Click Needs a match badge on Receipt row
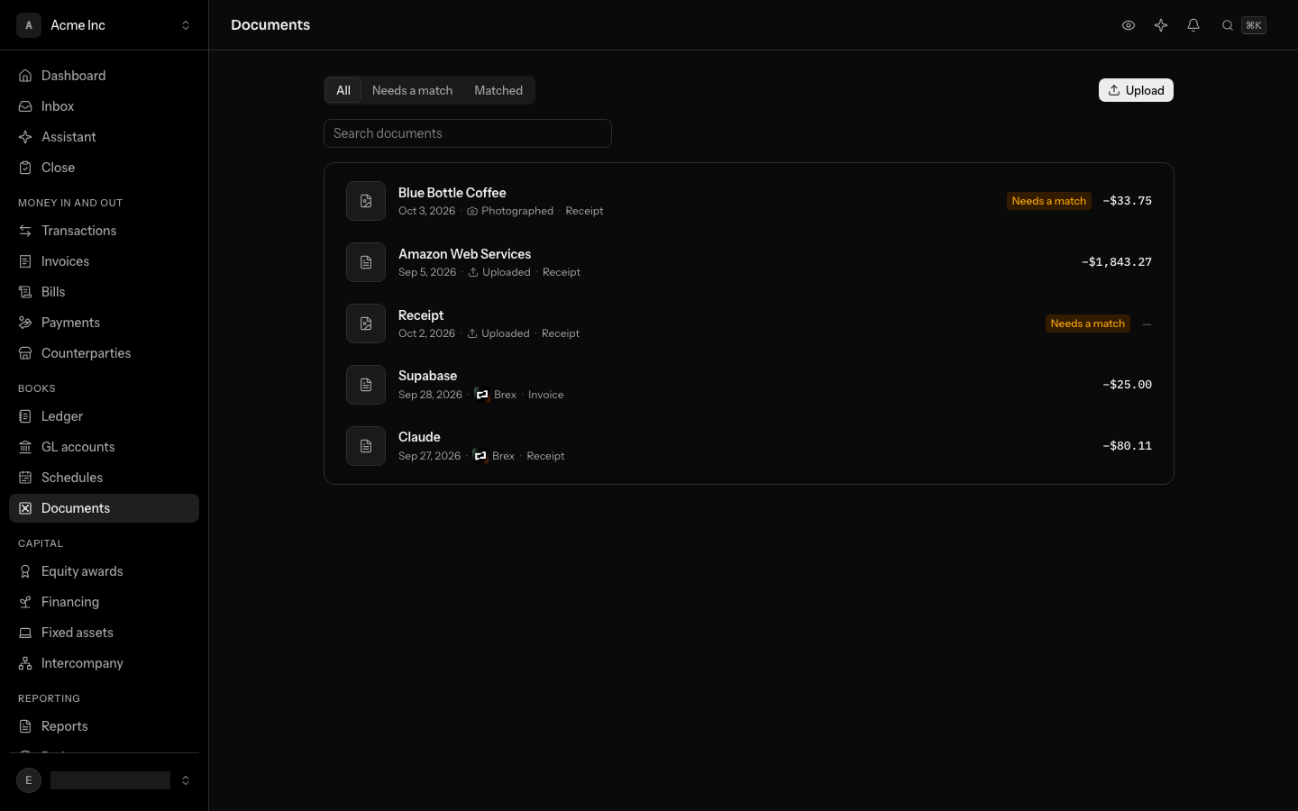This screenshot has height=811, width=1298. click(1088, 323)
